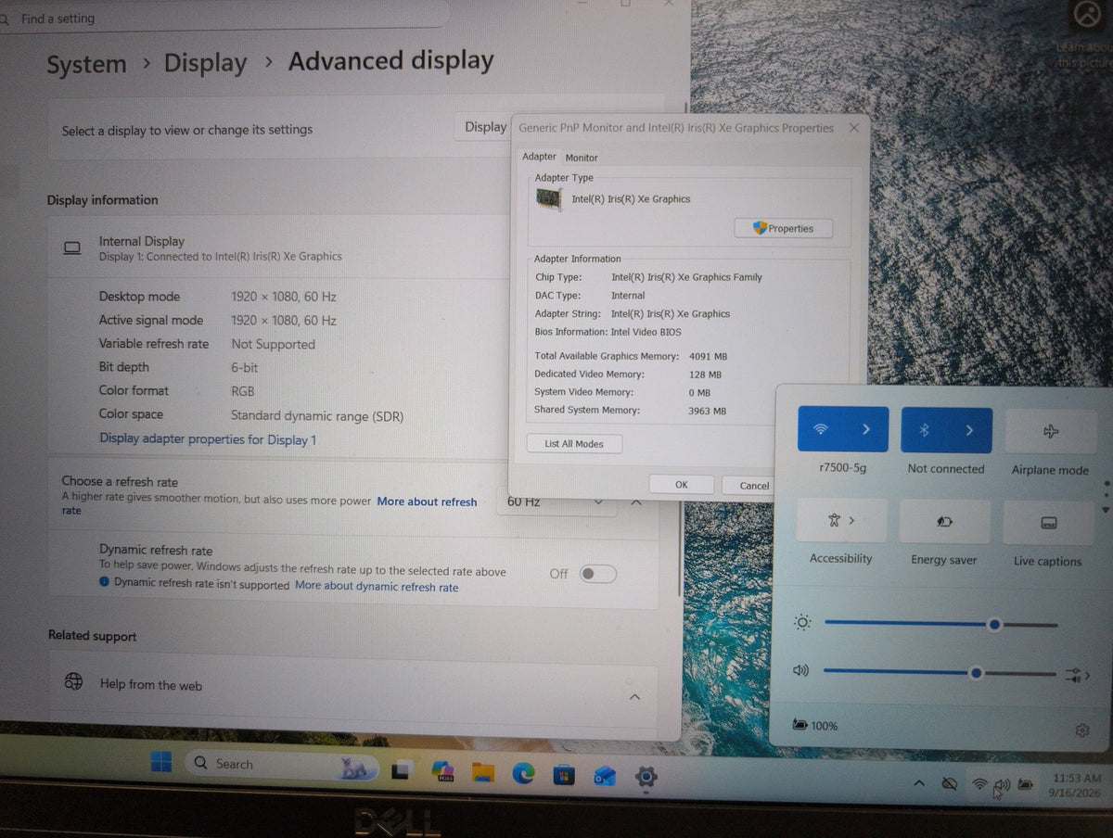Click the Internal Display monitor icon
This screenshot has width=1113, height=838.
tap(72, 248)
